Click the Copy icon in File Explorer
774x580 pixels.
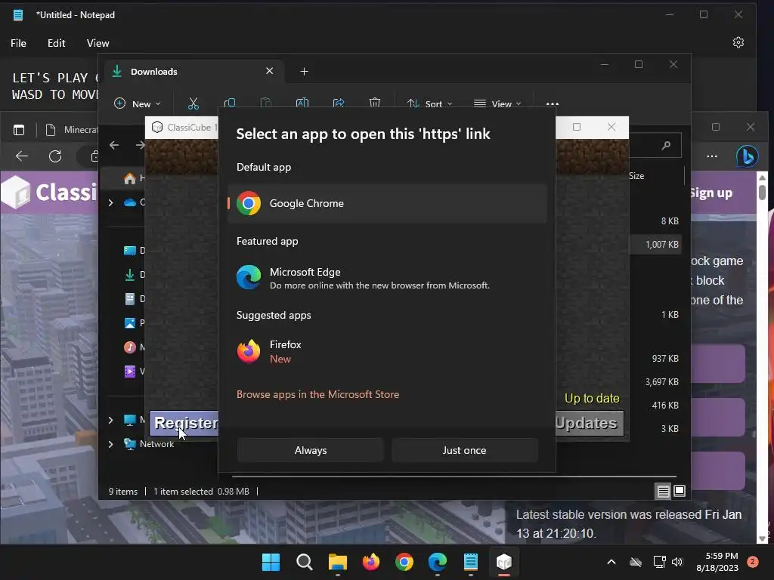point(230,103)
